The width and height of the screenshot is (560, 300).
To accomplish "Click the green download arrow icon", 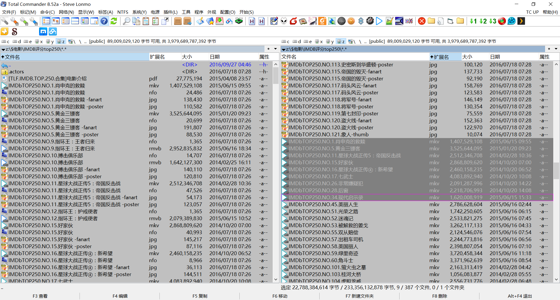I will point(219,21).
